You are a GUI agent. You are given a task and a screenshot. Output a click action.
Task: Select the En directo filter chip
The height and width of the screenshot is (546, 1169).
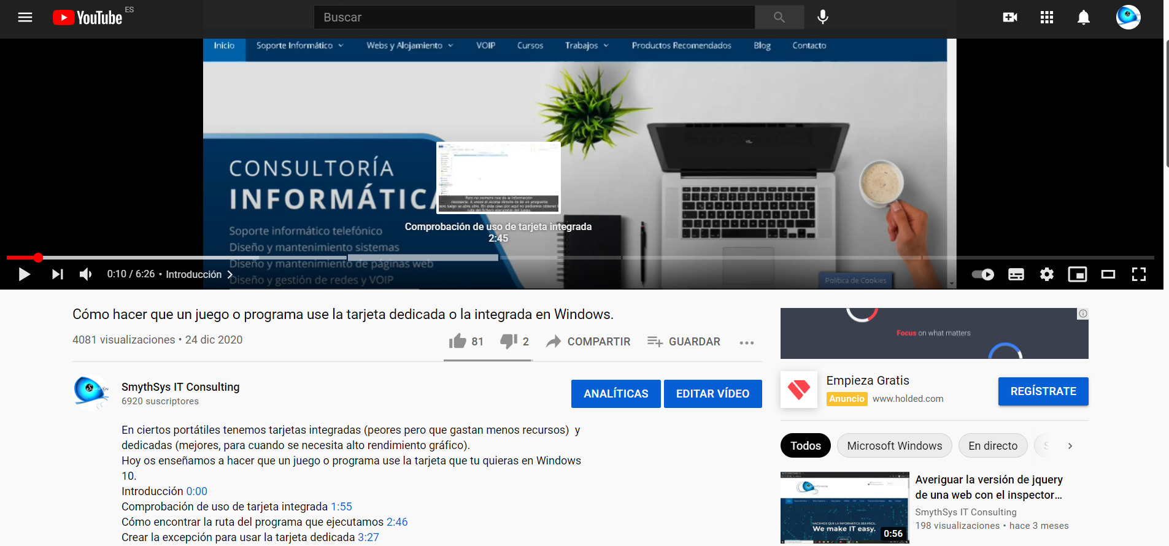(992, 446)
